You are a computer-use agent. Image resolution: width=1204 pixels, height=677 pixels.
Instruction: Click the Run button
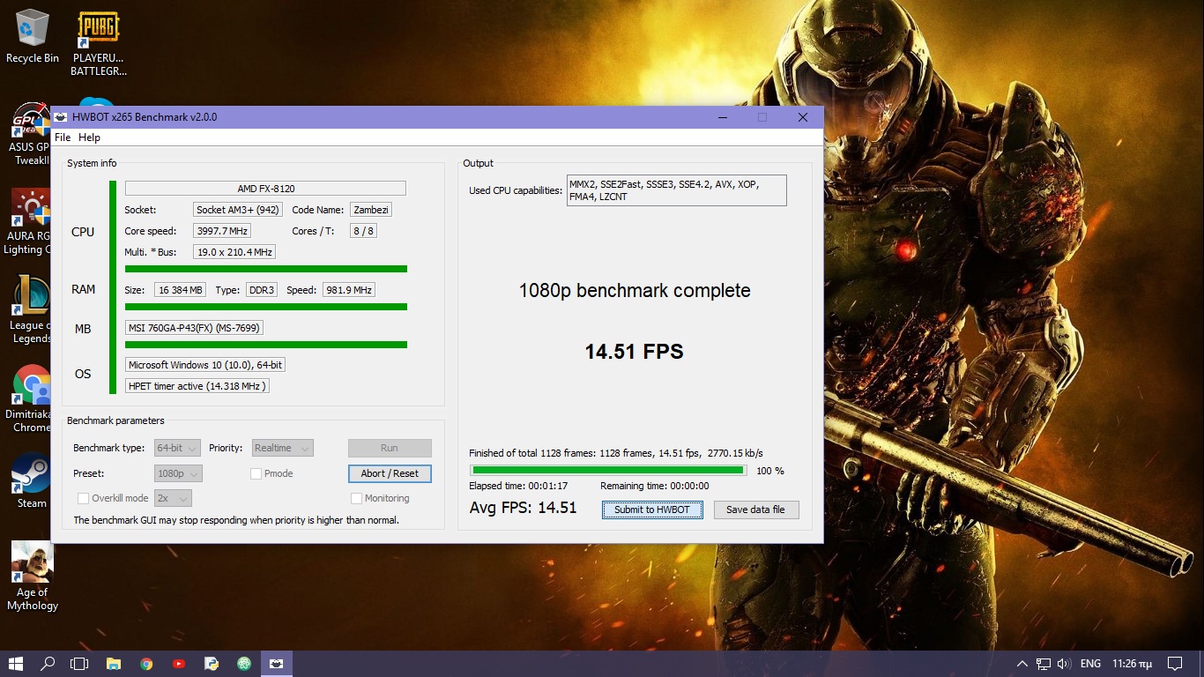390,448
